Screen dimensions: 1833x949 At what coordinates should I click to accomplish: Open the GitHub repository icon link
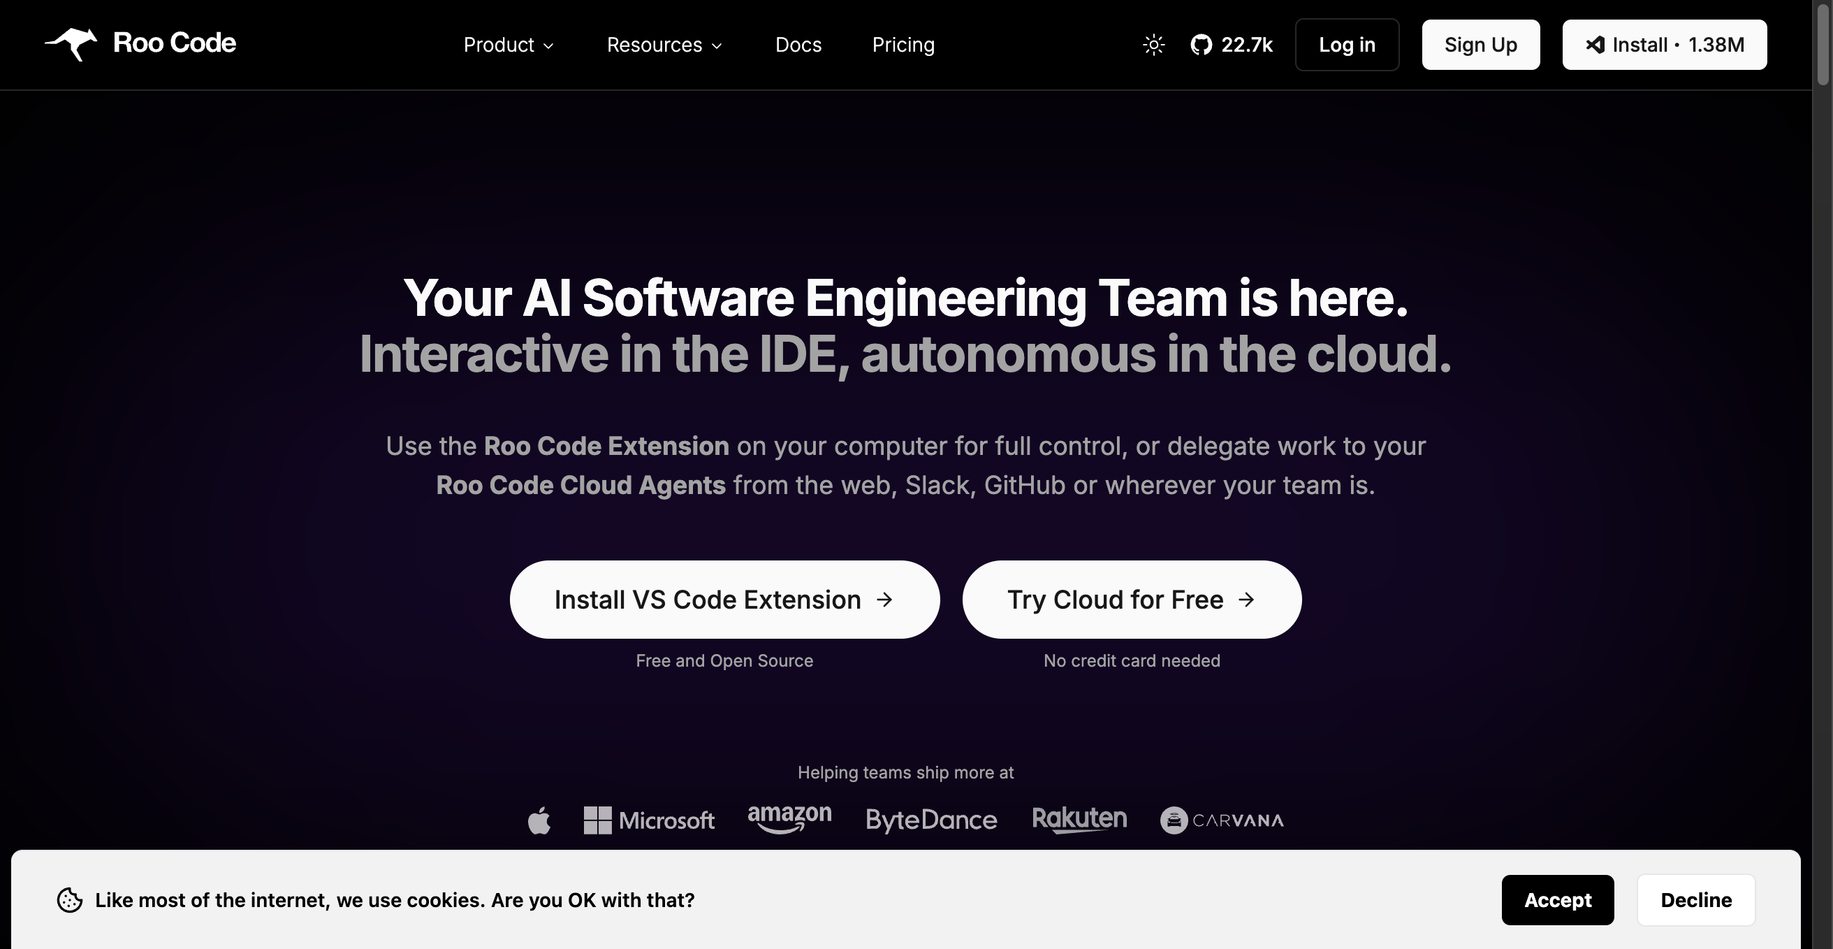[x=1201, y=45]
